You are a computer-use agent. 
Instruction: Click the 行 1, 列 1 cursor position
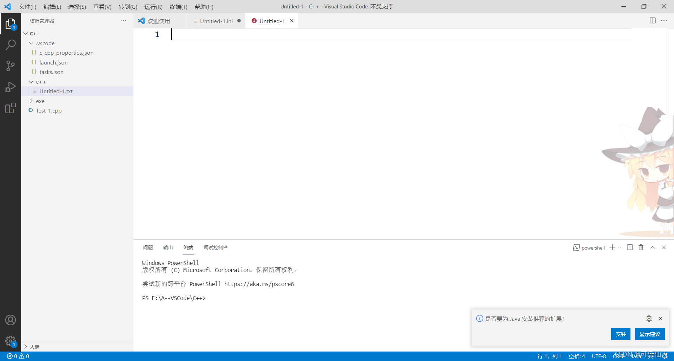click(550, 356)
